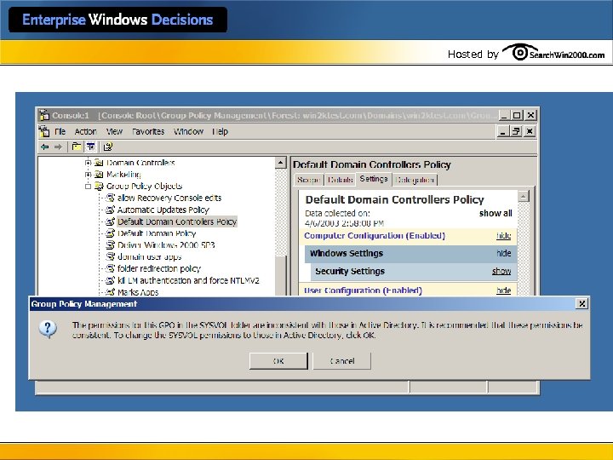Click the Computer Configuration (Enabled) heading
613x460 pixels.
(375, 235)
